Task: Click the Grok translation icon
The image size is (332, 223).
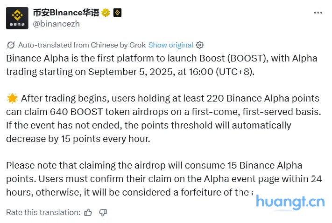Action: coord(11,45)
